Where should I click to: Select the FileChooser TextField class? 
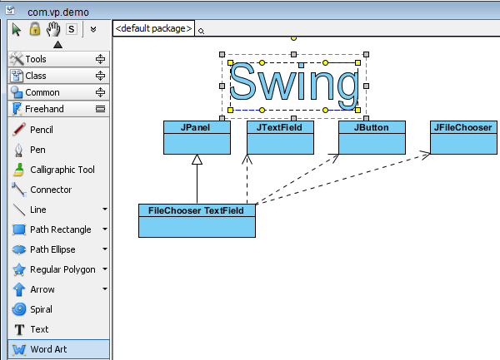tap(197, 220)
